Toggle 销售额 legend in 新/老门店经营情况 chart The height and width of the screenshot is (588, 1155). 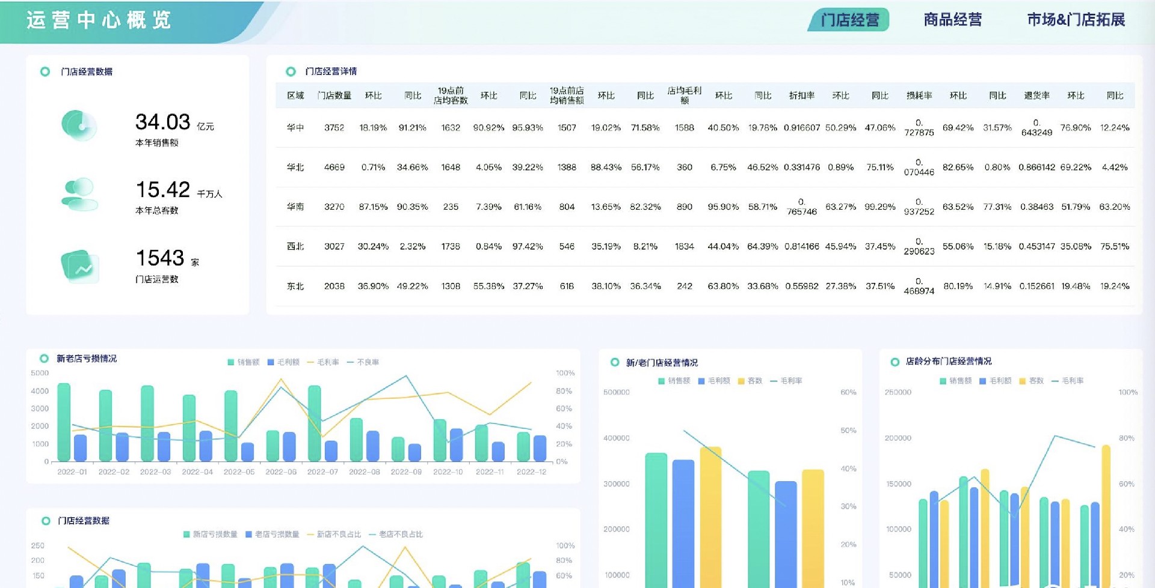674,381
